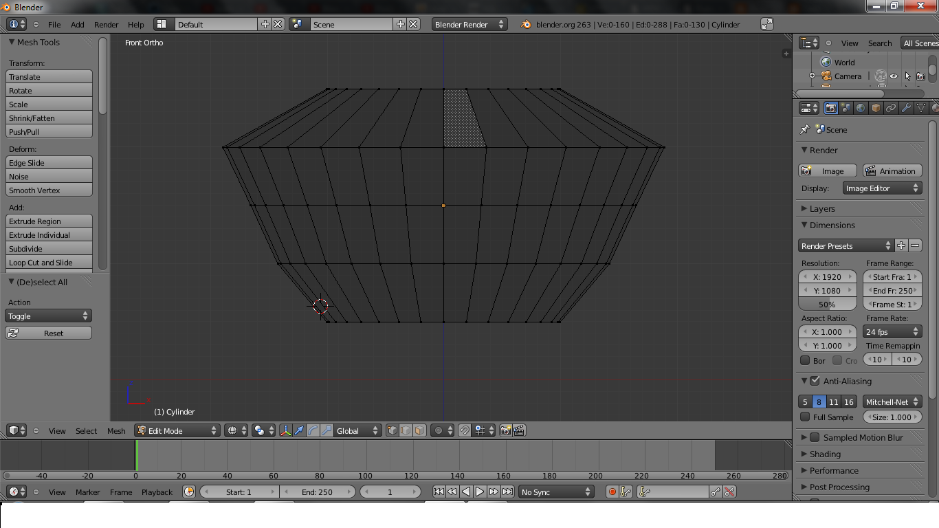The height and width of the screenshot is (528, 939).
Task: Enable the automatic keyframe record button in Timeline
Action: (612, 492)
